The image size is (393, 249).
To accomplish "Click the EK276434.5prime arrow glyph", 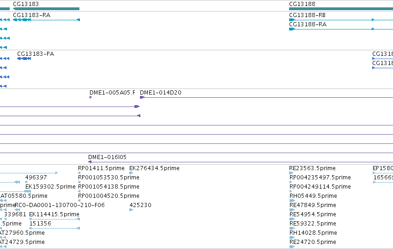I will point(131,172).
